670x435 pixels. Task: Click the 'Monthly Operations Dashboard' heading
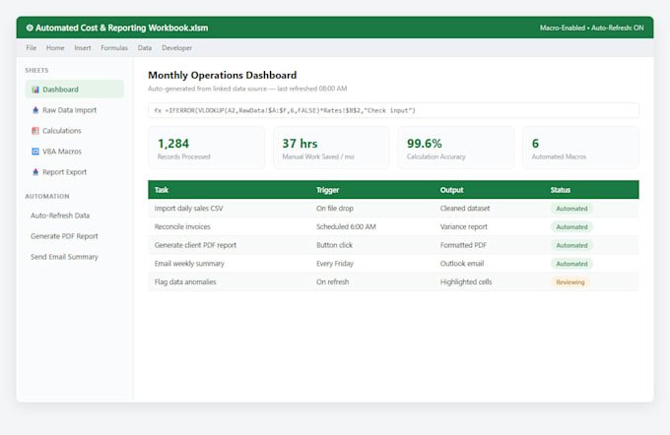point(223,75)
